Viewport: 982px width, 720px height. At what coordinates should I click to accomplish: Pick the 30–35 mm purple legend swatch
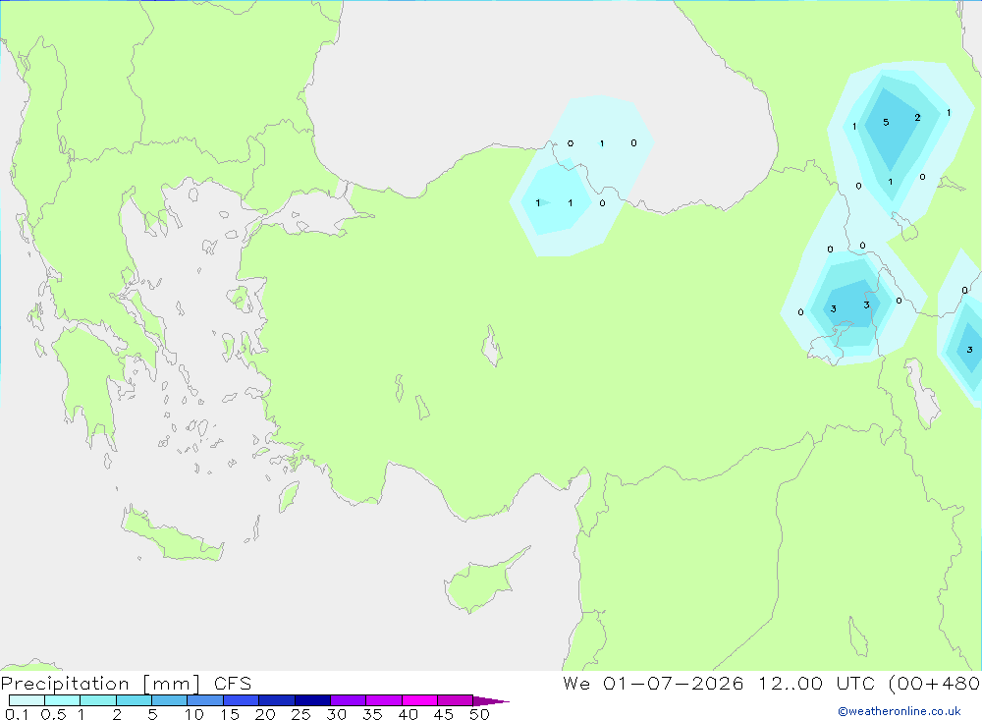[349, 700]
